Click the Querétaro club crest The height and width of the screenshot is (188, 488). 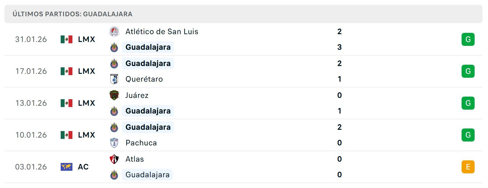pyautogui.click(x=114, y=79)
